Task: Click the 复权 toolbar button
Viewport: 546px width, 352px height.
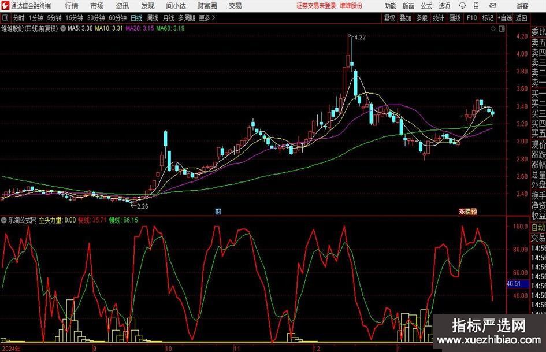Action: (389, 18)
